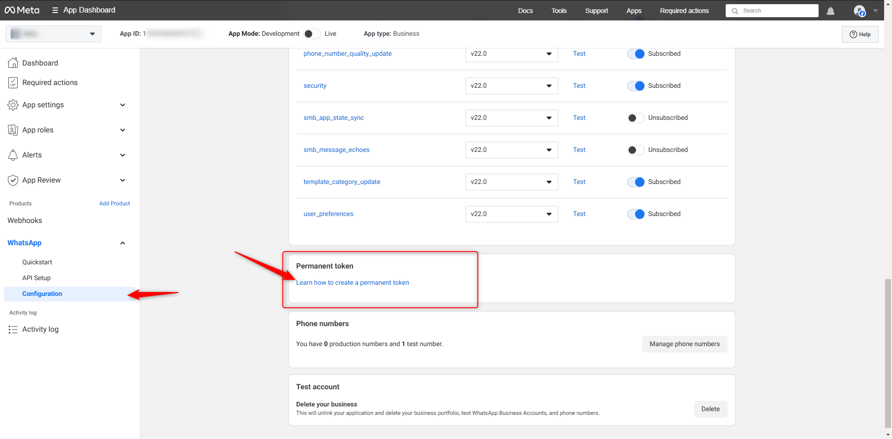Open the hamburger menu beside App Dashboard
This screenshot has width=892, height=439.
click(x=55, y=10)
